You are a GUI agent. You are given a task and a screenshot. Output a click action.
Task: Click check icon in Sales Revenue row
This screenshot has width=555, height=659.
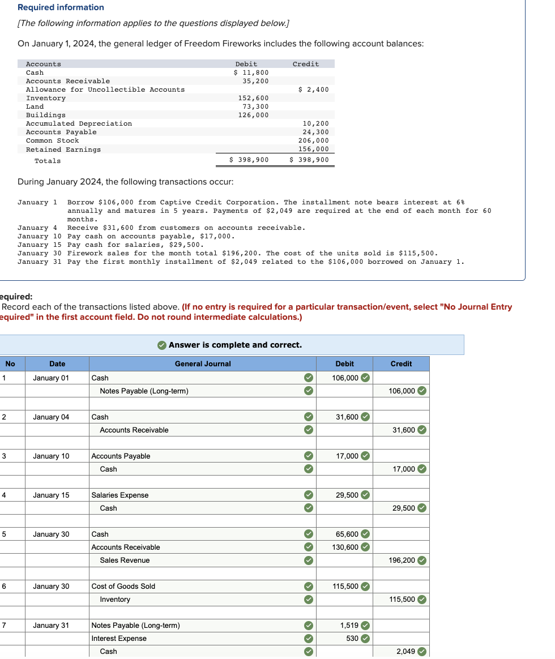[309, 560]
